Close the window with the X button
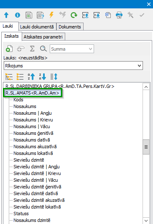The image size is (153, 224). point(149,4)
